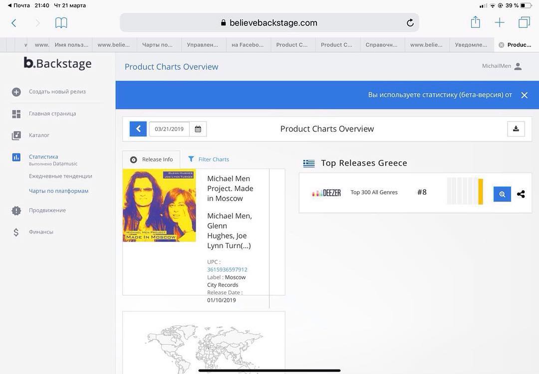Open Filter Charts tab
Viewport: 539px width, 374px height.
(x=209, y=159)
